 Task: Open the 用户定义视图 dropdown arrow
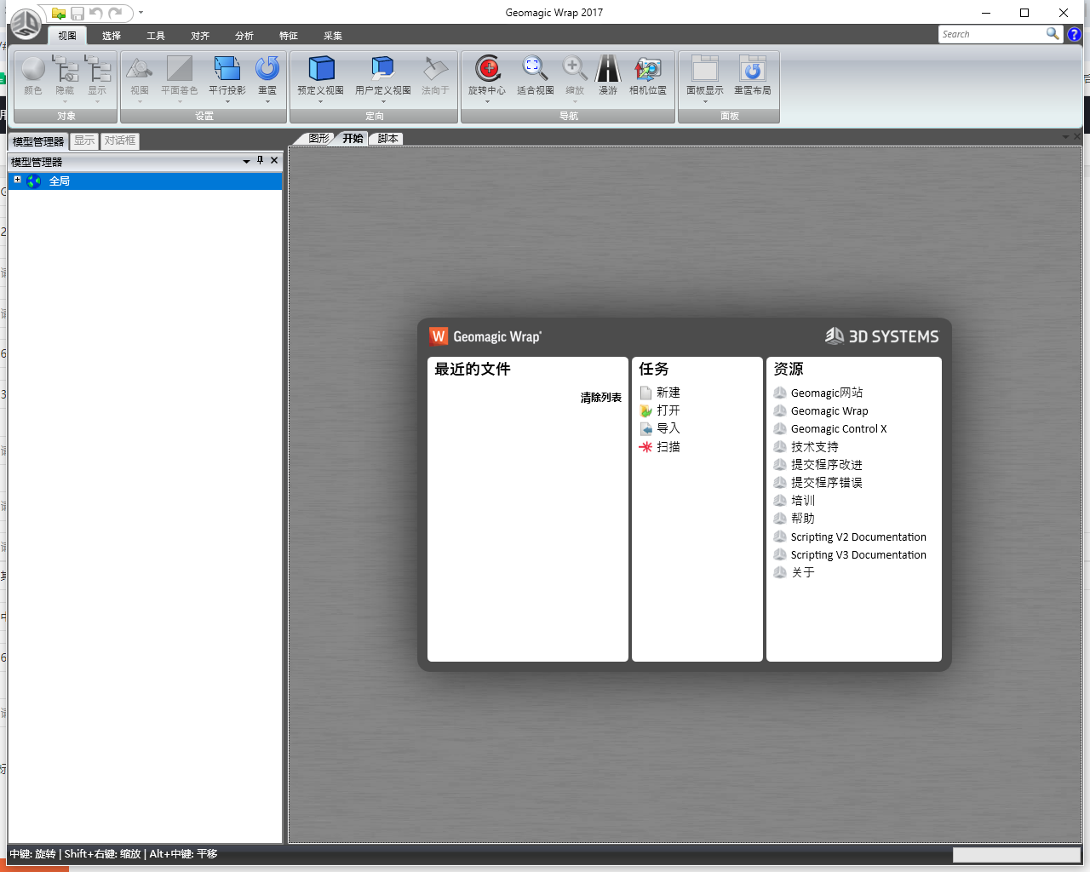(383, 102)
